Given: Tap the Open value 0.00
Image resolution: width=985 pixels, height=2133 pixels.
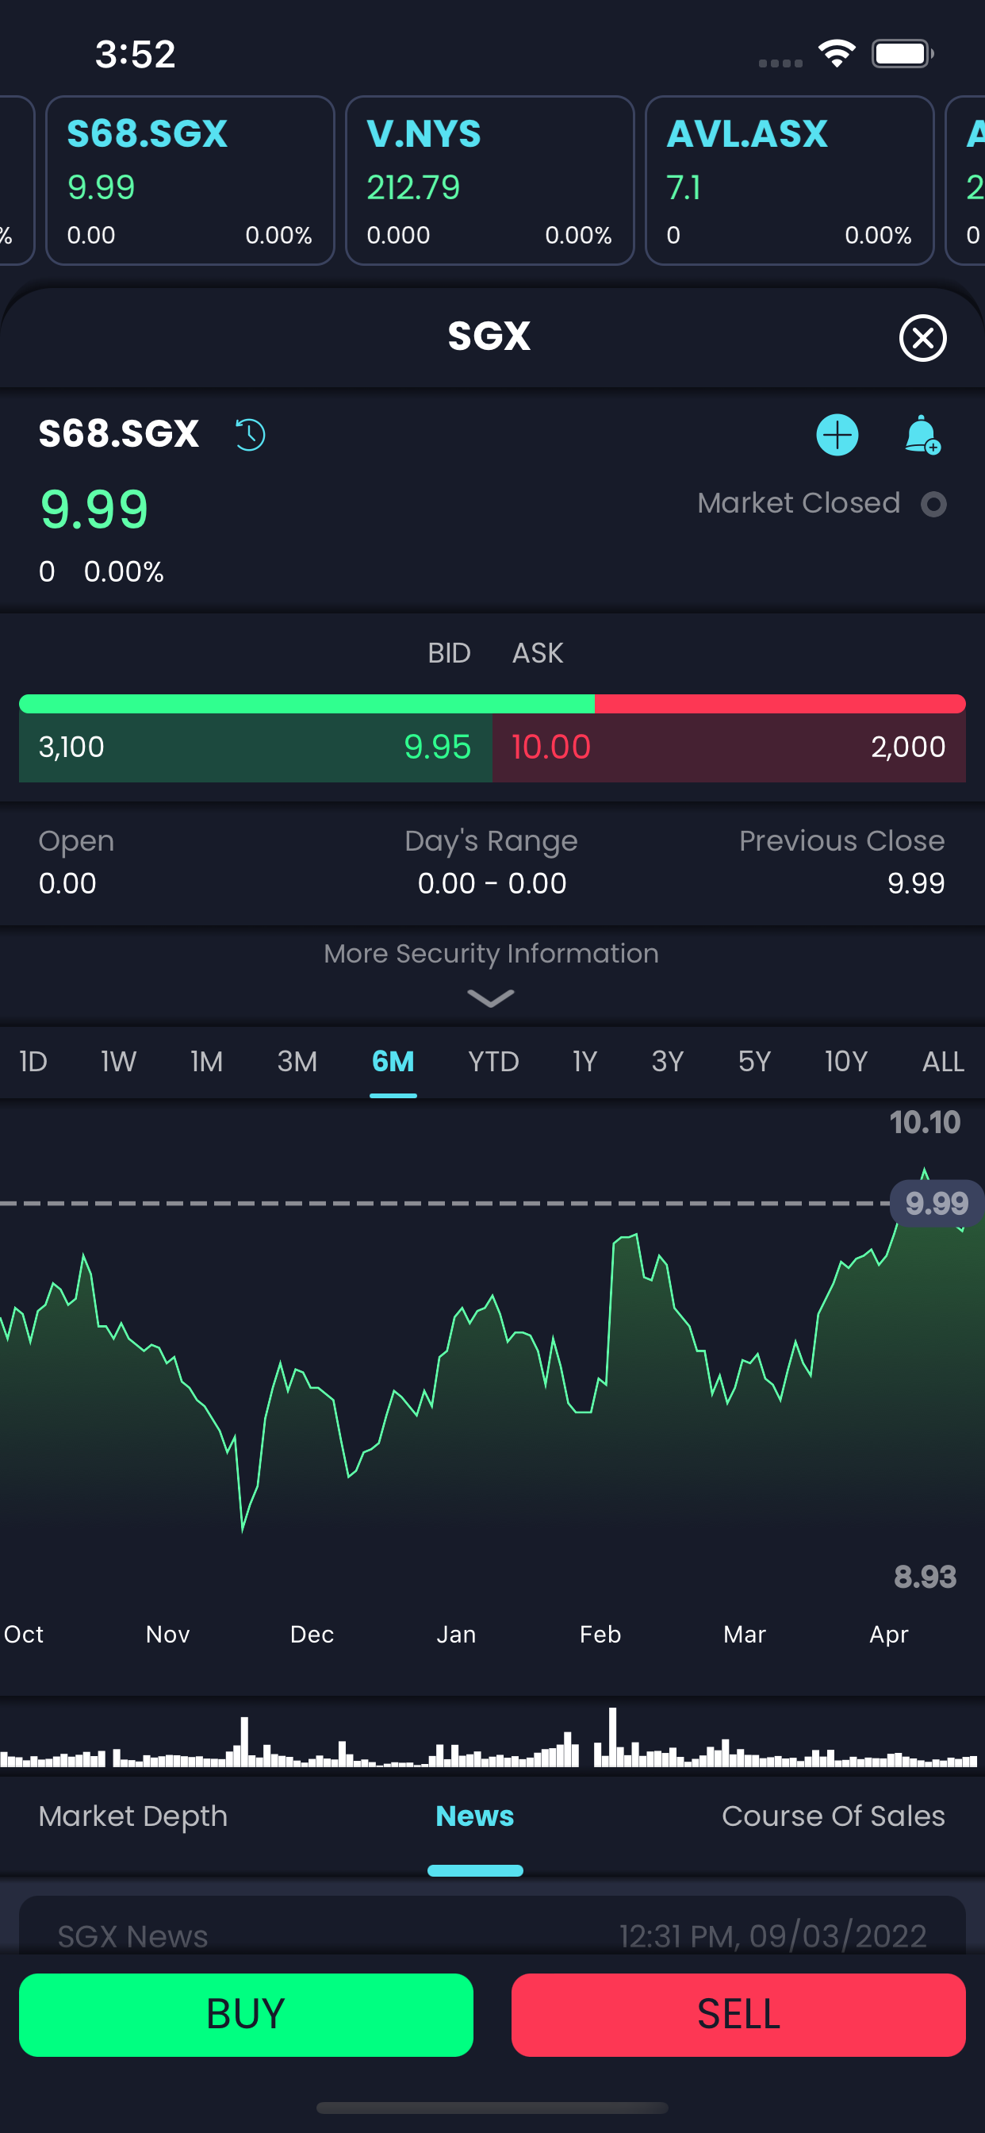Looking at the screenshot, I should [x=67, y=883].
